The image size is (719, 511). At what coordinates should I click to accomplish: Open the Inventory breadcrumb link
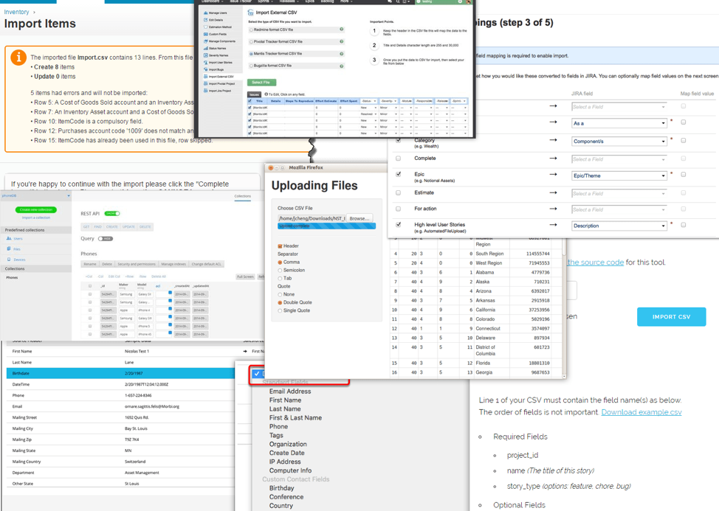(x=17, y=12)
